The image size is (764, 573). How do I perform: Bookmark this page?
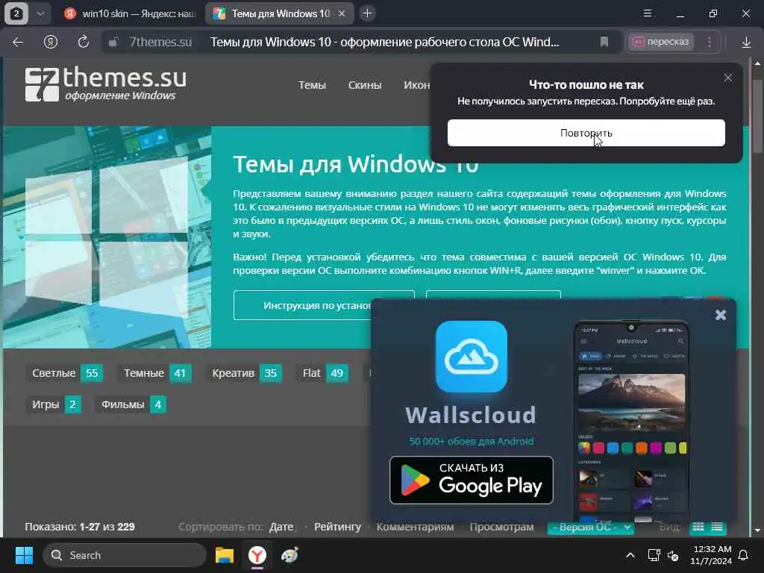[x=604, y=43]
